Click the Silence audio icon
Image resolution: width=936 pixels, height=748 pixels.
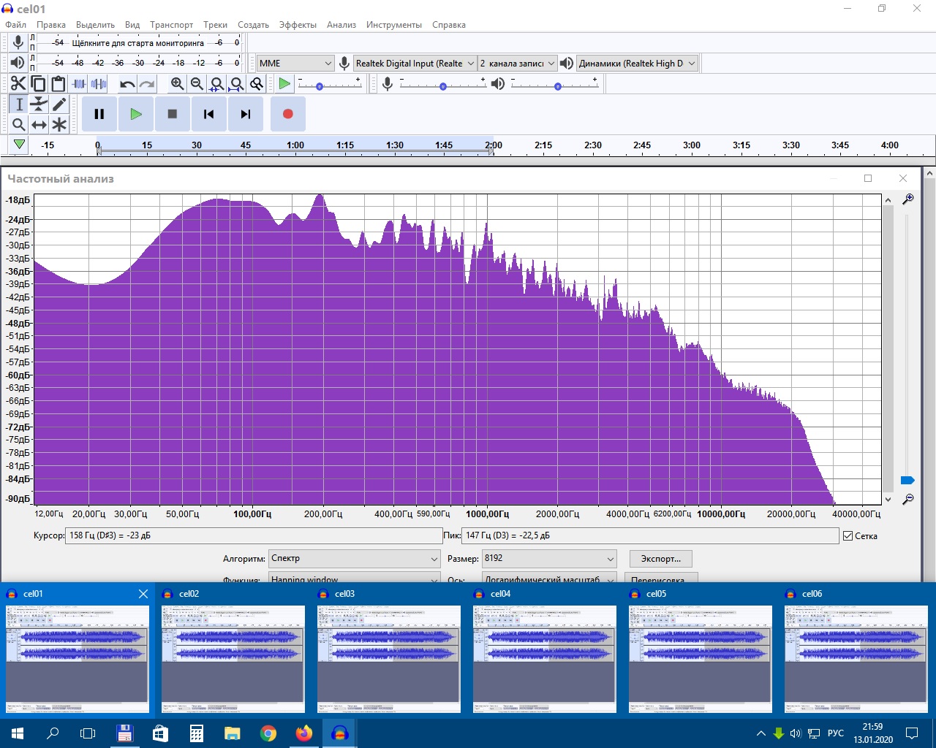(x=99, y=84)
